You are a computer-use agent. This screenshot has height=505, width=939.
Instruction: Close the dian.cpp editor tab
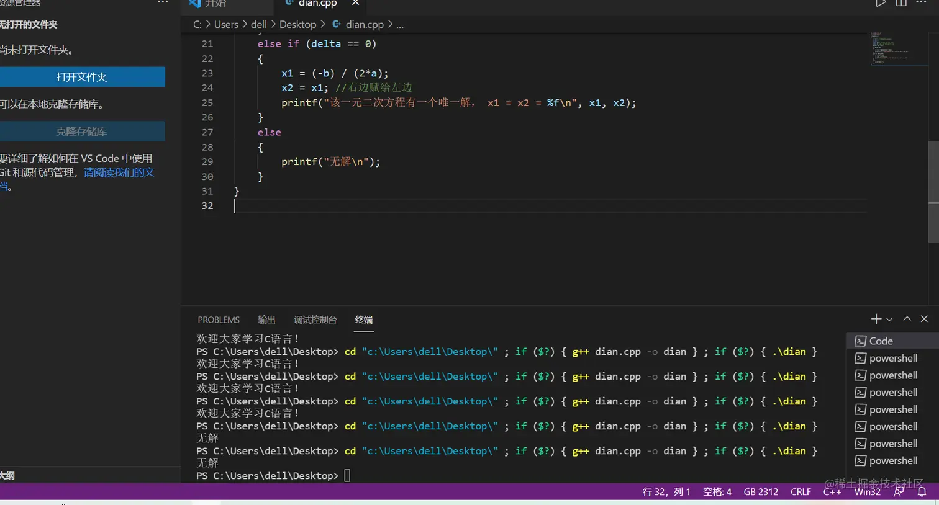(x=355, y=3)
